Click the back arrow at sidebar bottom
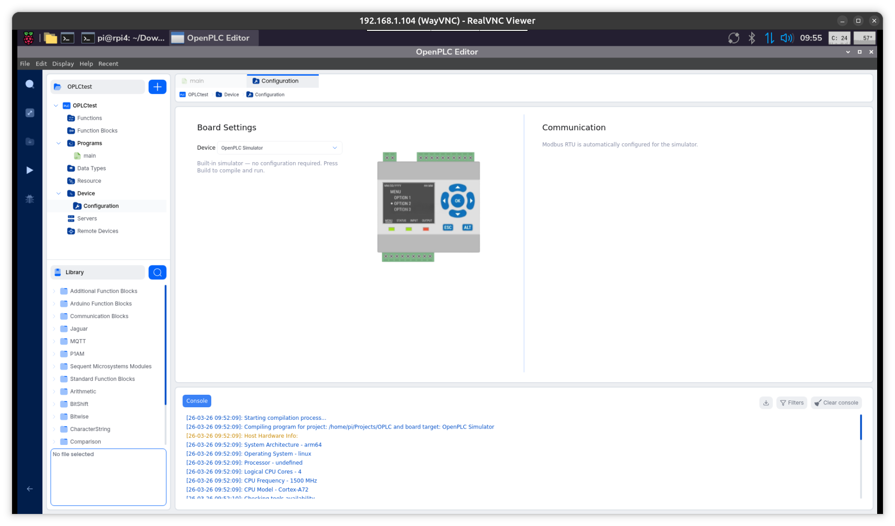The image size is (895, 526). tap(30, 489)
